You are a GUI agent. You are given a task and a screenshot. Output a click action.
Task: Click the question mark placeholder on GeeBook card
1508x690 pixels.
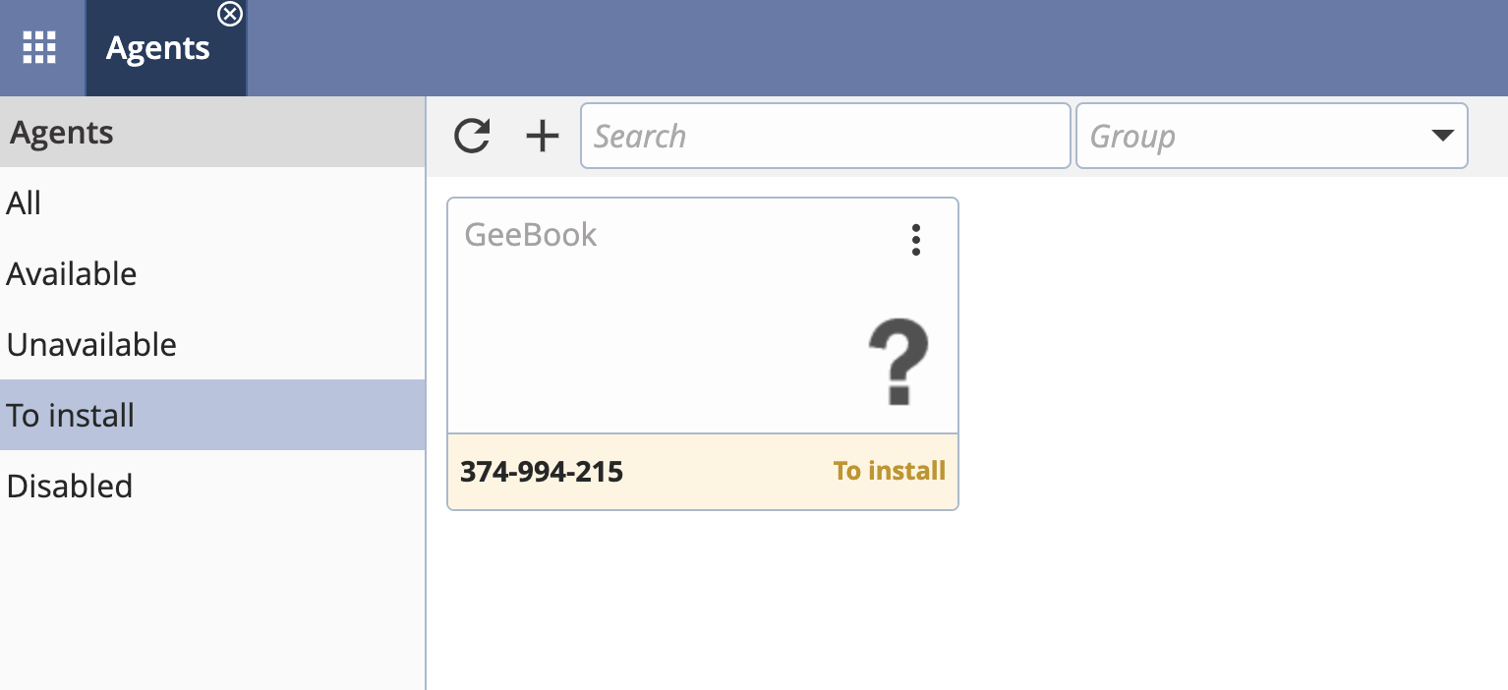click(x=898, y=363)
